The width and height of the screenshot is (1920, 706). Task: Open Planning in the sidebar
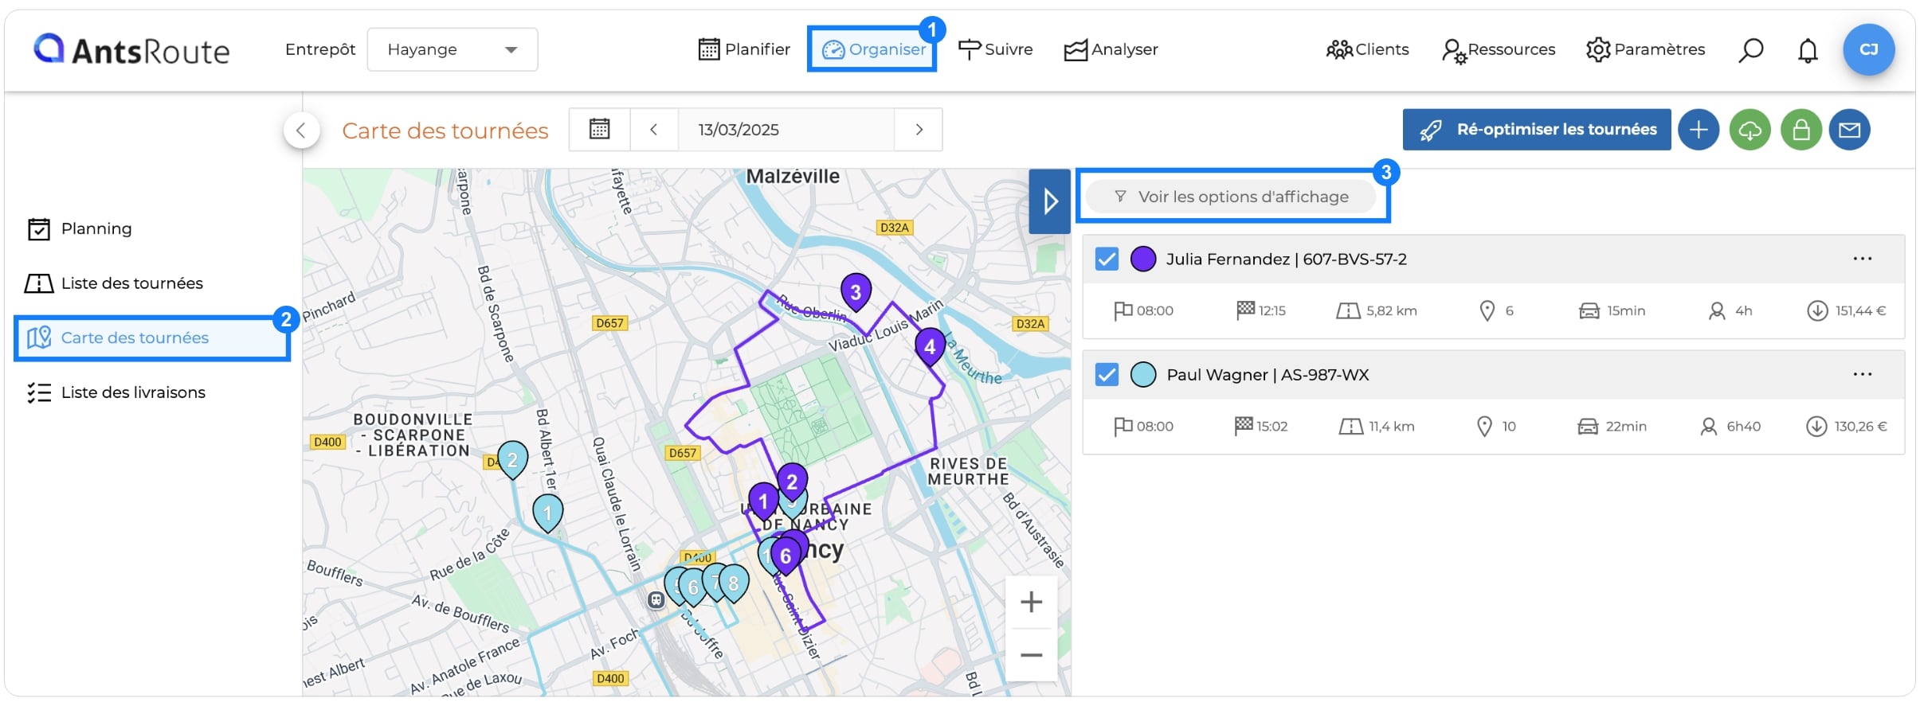(80, 229)
